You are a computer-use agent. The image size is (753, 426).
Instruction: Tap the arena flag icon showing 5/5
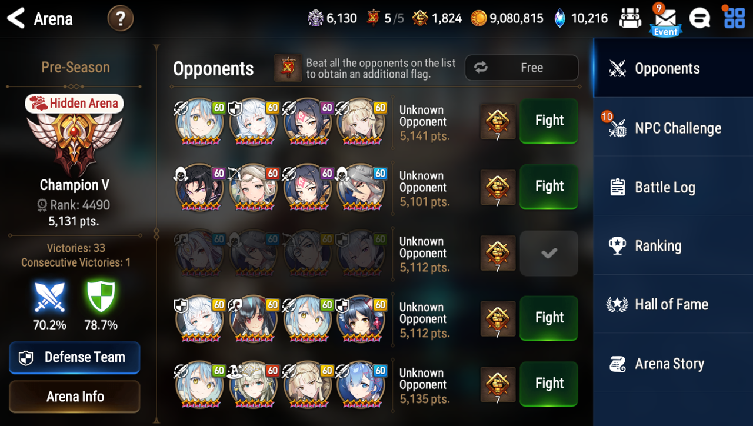click(373, 18)
